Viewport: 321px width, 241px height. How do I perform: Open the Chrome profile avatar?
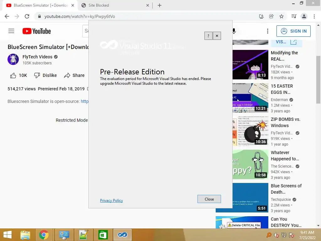pos(304,16)
